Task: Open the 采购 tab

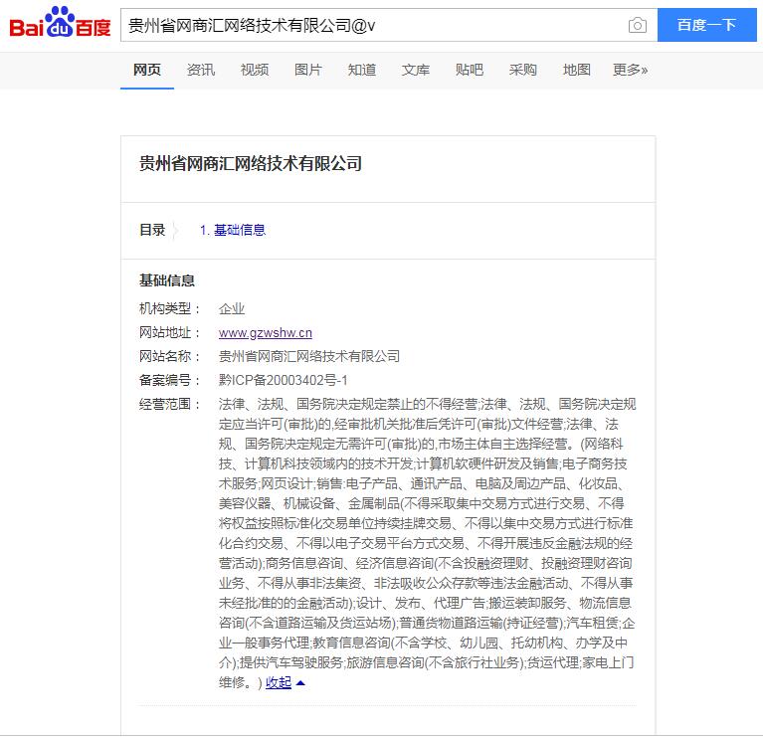Action: (x=523, y=70)
